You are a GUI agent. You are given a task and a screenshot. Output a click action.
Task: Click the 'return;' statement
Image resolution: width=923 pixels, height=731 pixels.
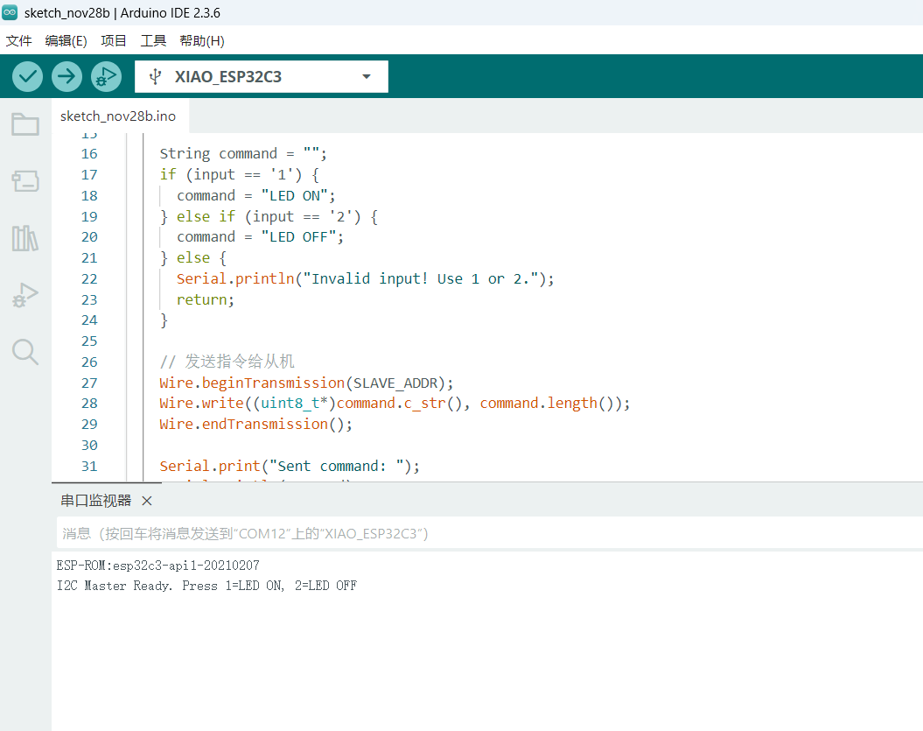(206, 299)
